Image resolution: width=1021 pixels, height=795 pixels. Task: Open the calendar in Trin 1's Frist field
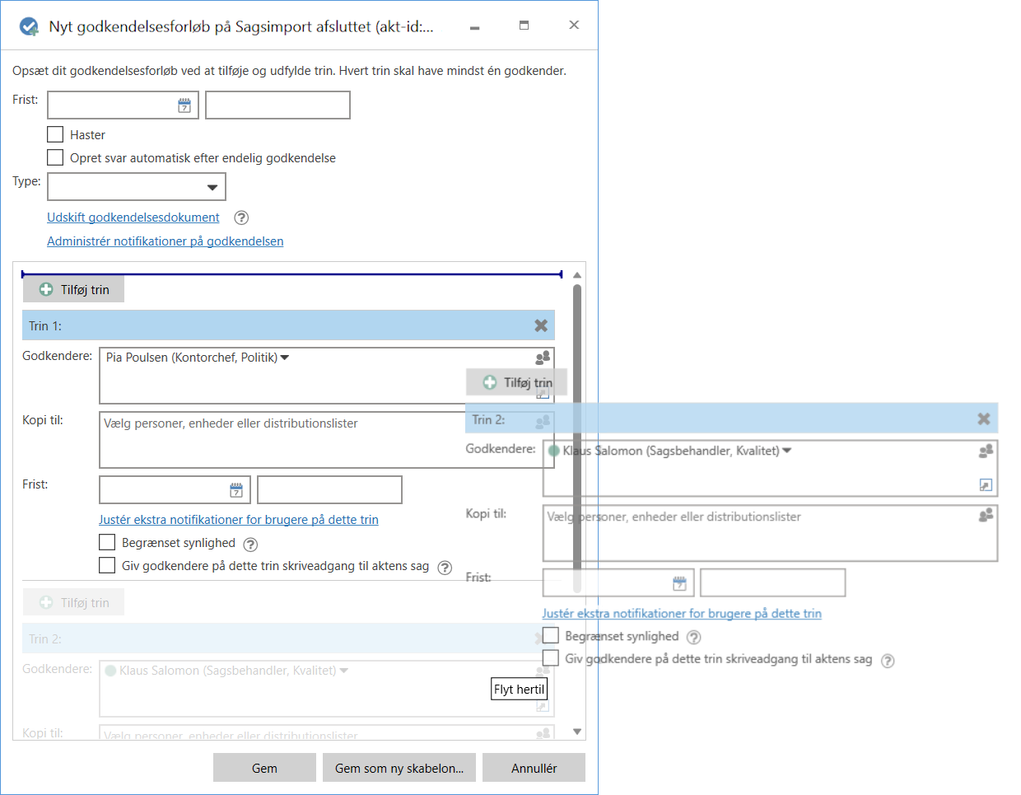pyautogui.click(x=236, y=490)
